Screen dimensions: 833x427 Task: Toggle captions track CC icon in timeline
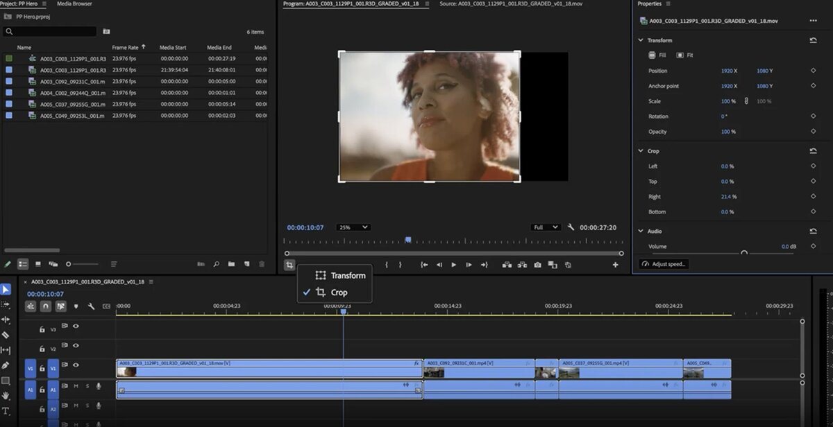106,306
